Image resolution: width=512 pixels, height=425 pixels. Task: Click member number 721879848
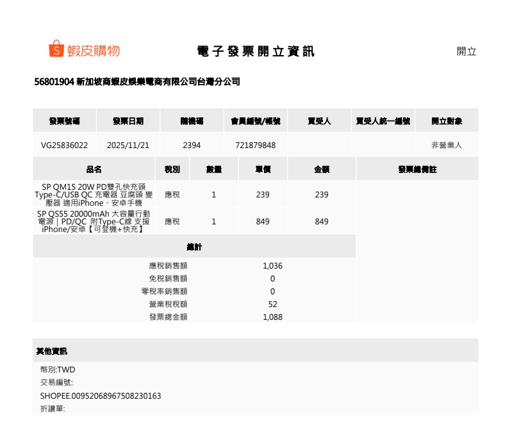(x=256, y=146)
